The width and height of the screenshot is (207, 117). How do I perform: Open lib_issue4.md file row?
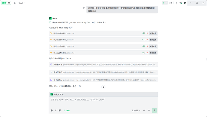(103, 53)
